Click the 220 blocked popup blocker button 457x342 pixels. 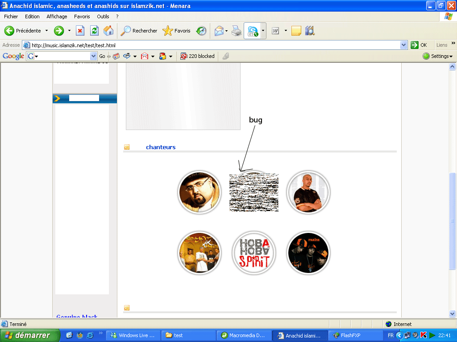pyautogui.click(x=197, y=56)
